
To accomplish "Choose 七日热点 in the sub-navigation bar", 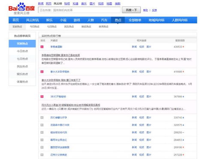I will tap(52, 27).
